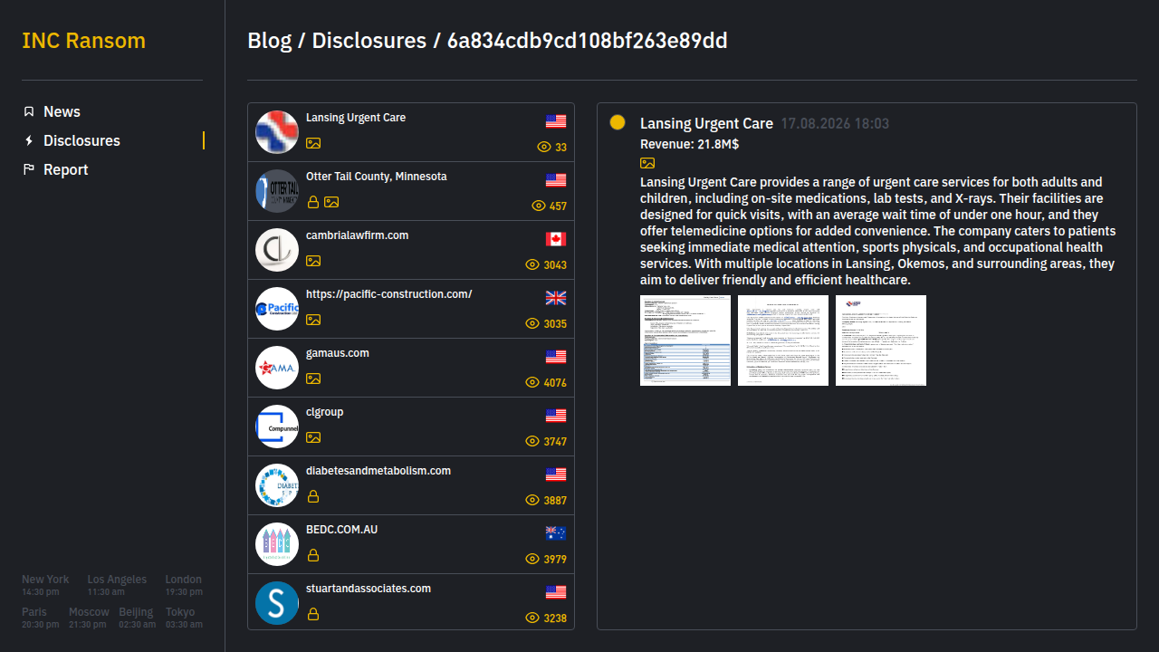Click the lock icon under diabetesandmetabolism.com
The height and width of the screenshot is (652, 1159).
click(x=313, y=496)
